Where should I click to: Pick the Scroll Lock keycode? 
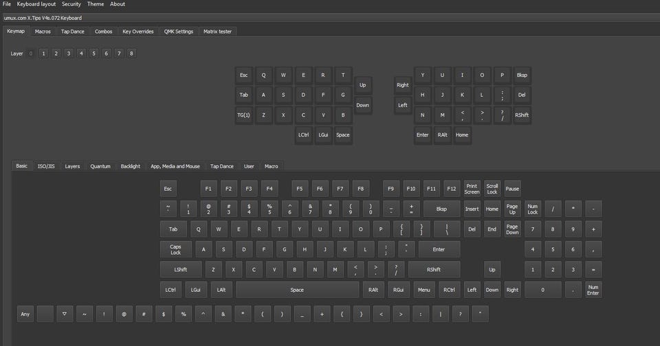(x=492, y=189)
